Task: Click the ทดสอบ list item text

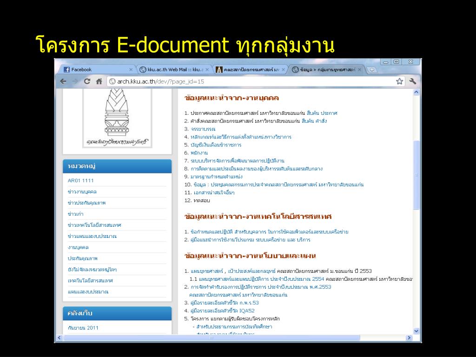Action: pos(202,200)
